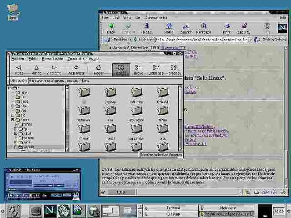Expand the etc folder in tree
This screenshot has width=291, height=218.
click(13, 115)
